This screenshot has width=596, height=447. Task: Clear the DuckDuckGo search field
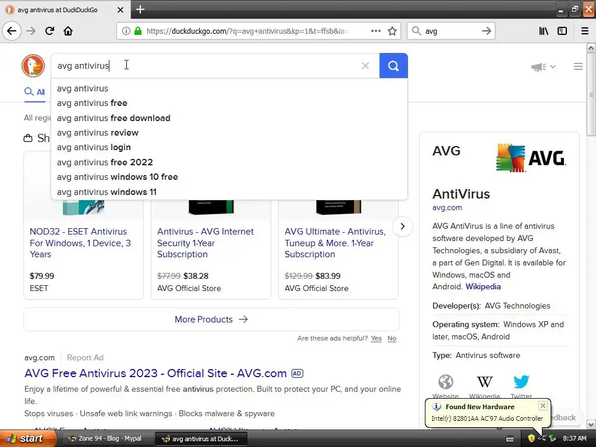[366, 66]
